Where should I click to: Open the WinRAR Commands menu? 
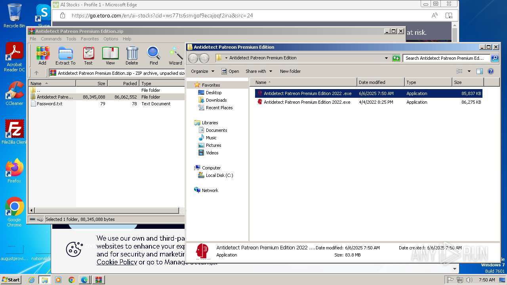[51, 39]
